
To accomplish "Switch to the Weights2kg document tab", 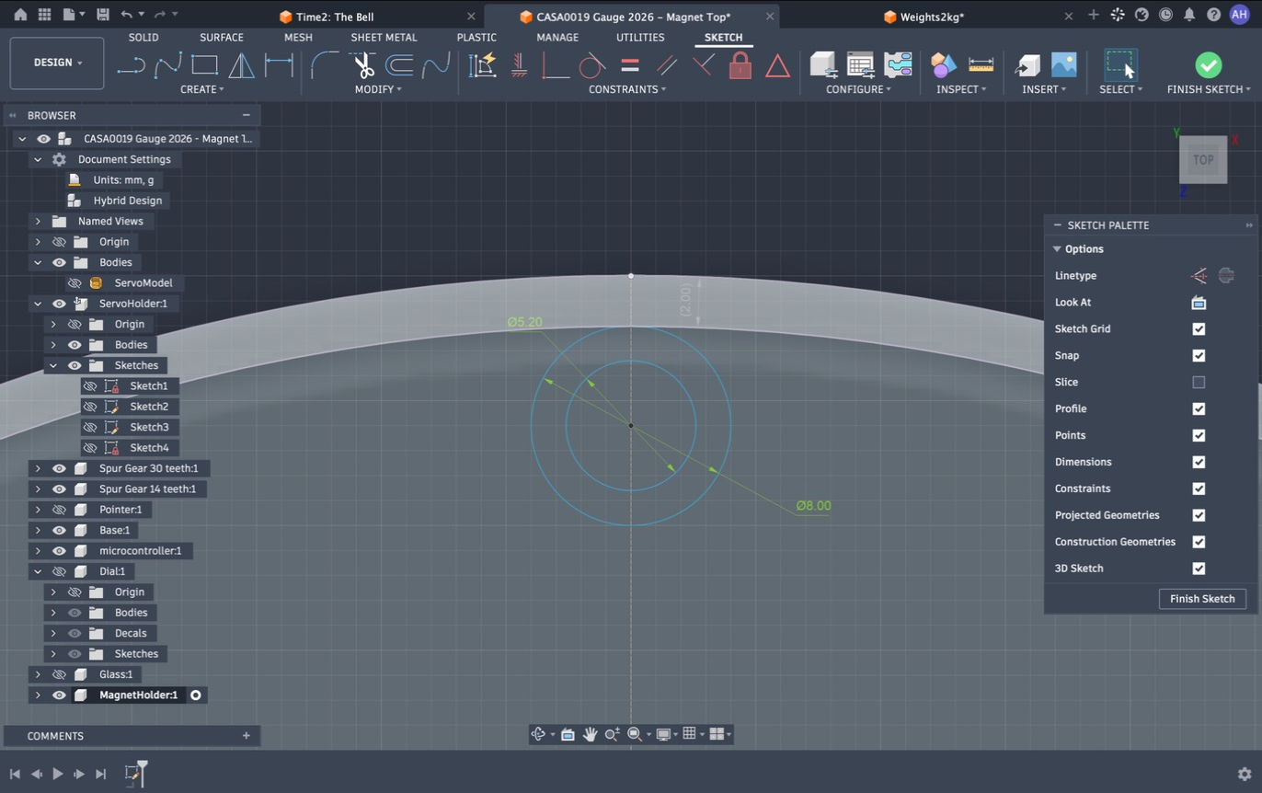I will coord(932,17).
